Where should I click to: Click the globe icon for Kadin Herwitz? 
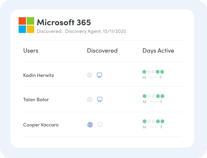point(89,75)
